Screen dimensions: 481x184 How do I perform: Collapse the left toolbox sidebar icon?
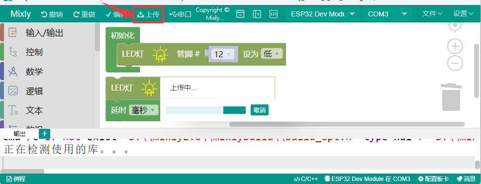pos(257,14)
